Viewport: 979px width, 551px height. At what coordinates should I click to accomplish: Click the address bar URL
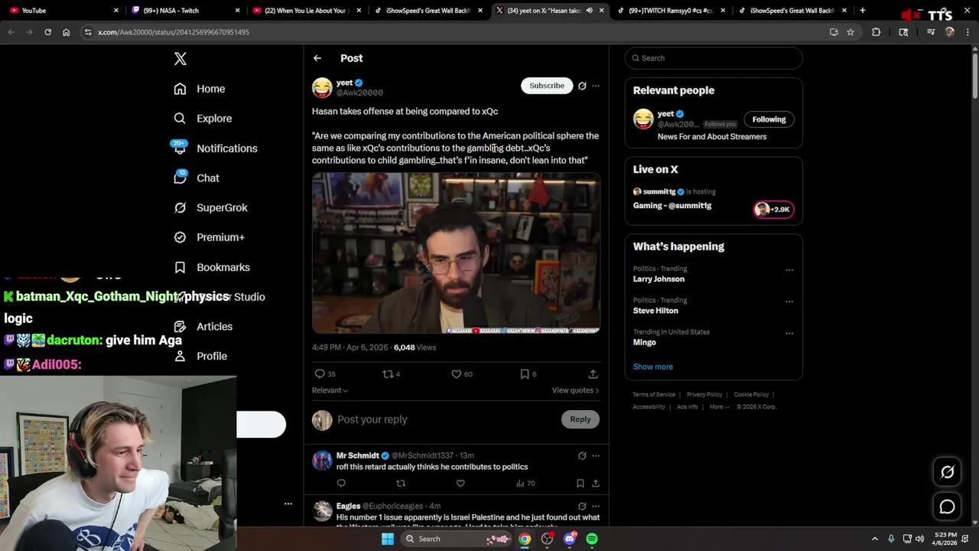point(174,32)
